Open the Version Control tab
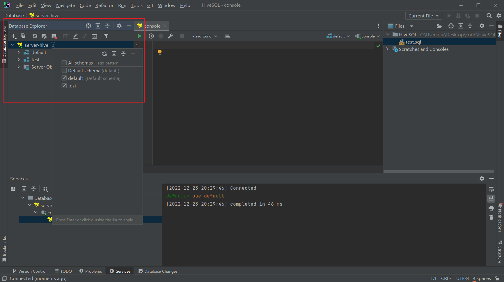 (x=29, y=271)
